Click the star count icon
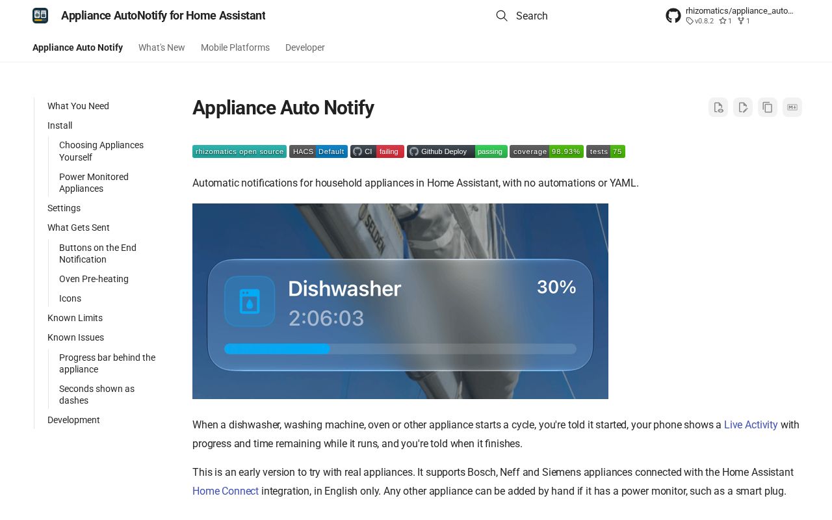This screenshot has width=832, height=520. click(722, 21)
